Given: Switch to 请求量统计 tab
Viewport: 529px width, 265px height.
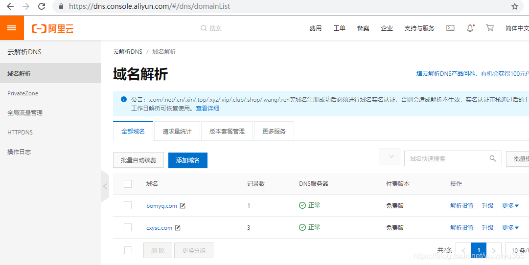Looking at the screenshot, I should click(177, 132).
